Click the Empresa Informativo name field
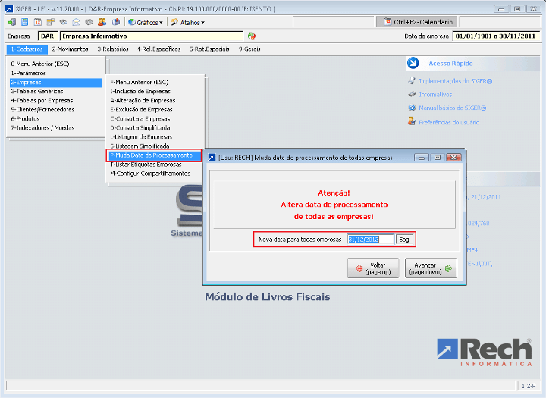The image size is (546, 398). [152, 36]
